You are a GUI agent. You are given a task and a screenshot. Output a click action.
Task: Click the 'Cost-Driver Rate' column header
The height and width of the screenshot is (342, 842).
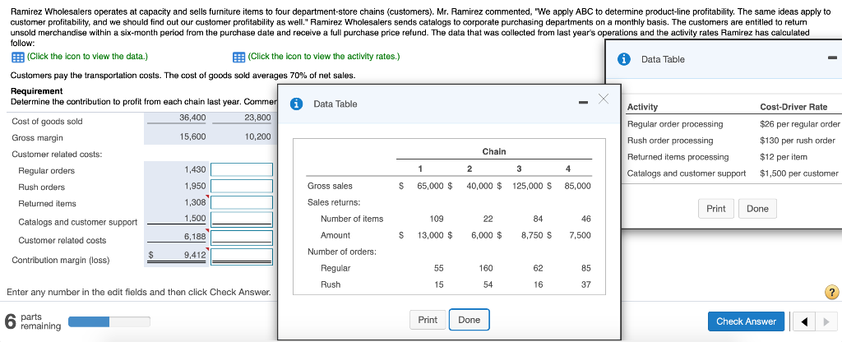click(x=793, y=107)
